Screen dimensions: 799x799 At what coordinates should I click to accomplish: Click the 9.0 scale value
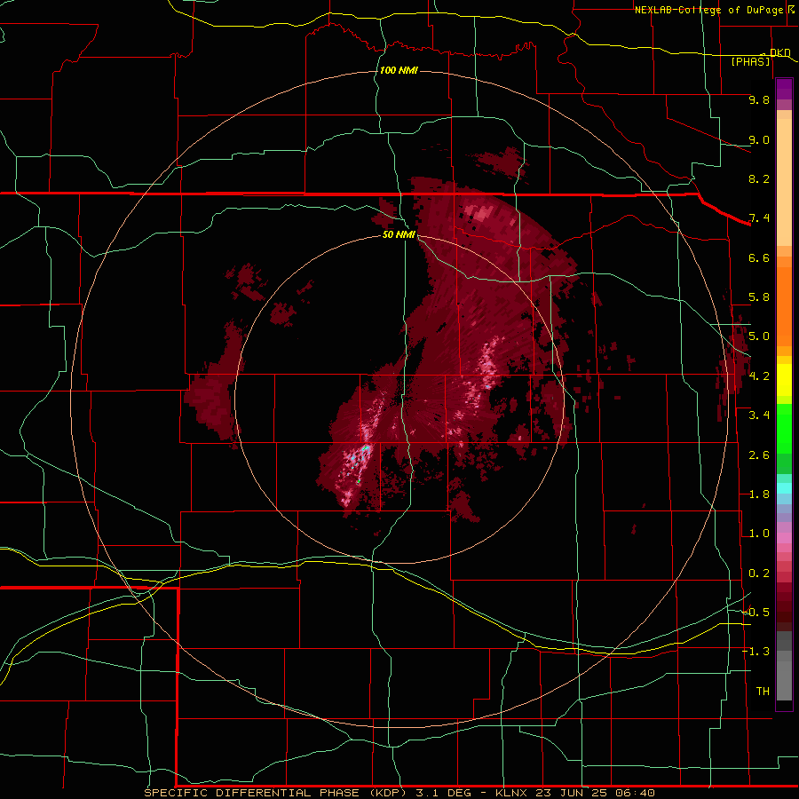pos(759,139)
